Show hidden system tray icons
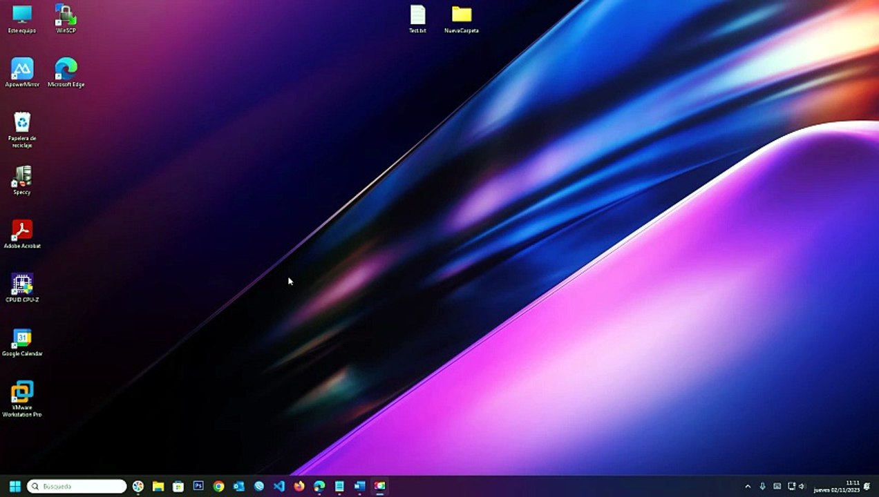 point(748,487)
